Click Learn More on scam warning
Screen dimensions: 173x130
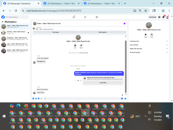click(103, 83)
